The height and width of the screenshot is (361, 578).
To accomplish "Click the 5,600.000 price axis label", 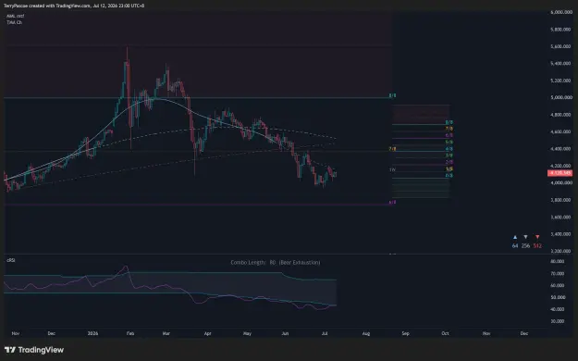I will pos(560,46).
